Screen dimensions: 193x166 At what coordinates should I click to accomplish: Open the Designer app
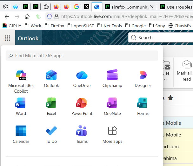[x=143, y=79]
